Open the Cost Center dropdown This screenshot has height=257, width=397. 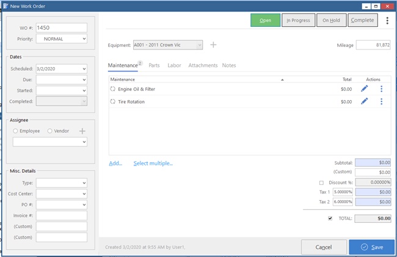pos(84,194)
